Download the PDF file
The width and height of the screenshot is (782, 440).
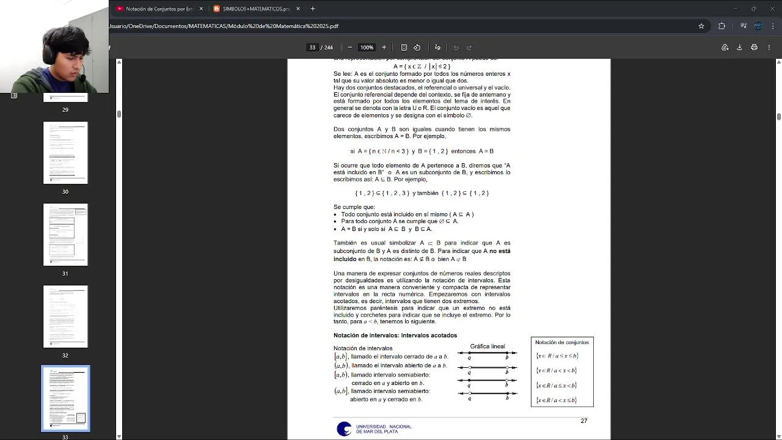[739, 47]
